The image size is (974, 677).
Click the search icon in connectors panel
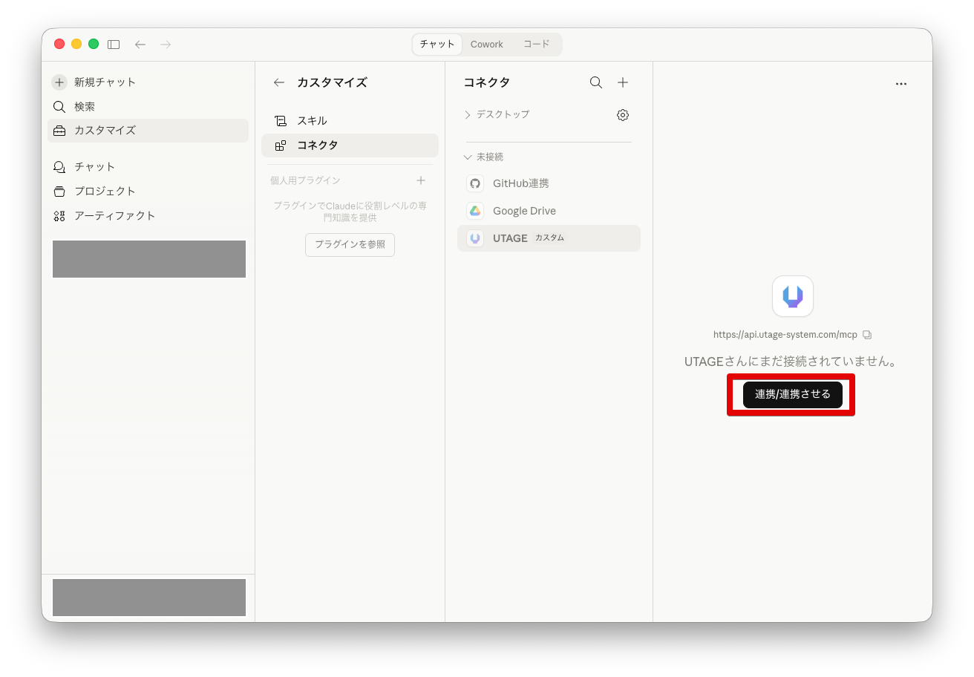click(x=595, y=82)
